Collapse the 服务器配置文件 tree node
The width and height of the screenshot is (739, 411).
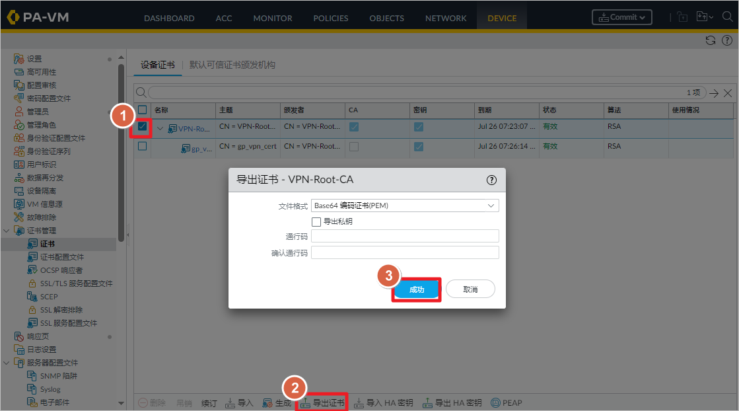coord(7,363)
